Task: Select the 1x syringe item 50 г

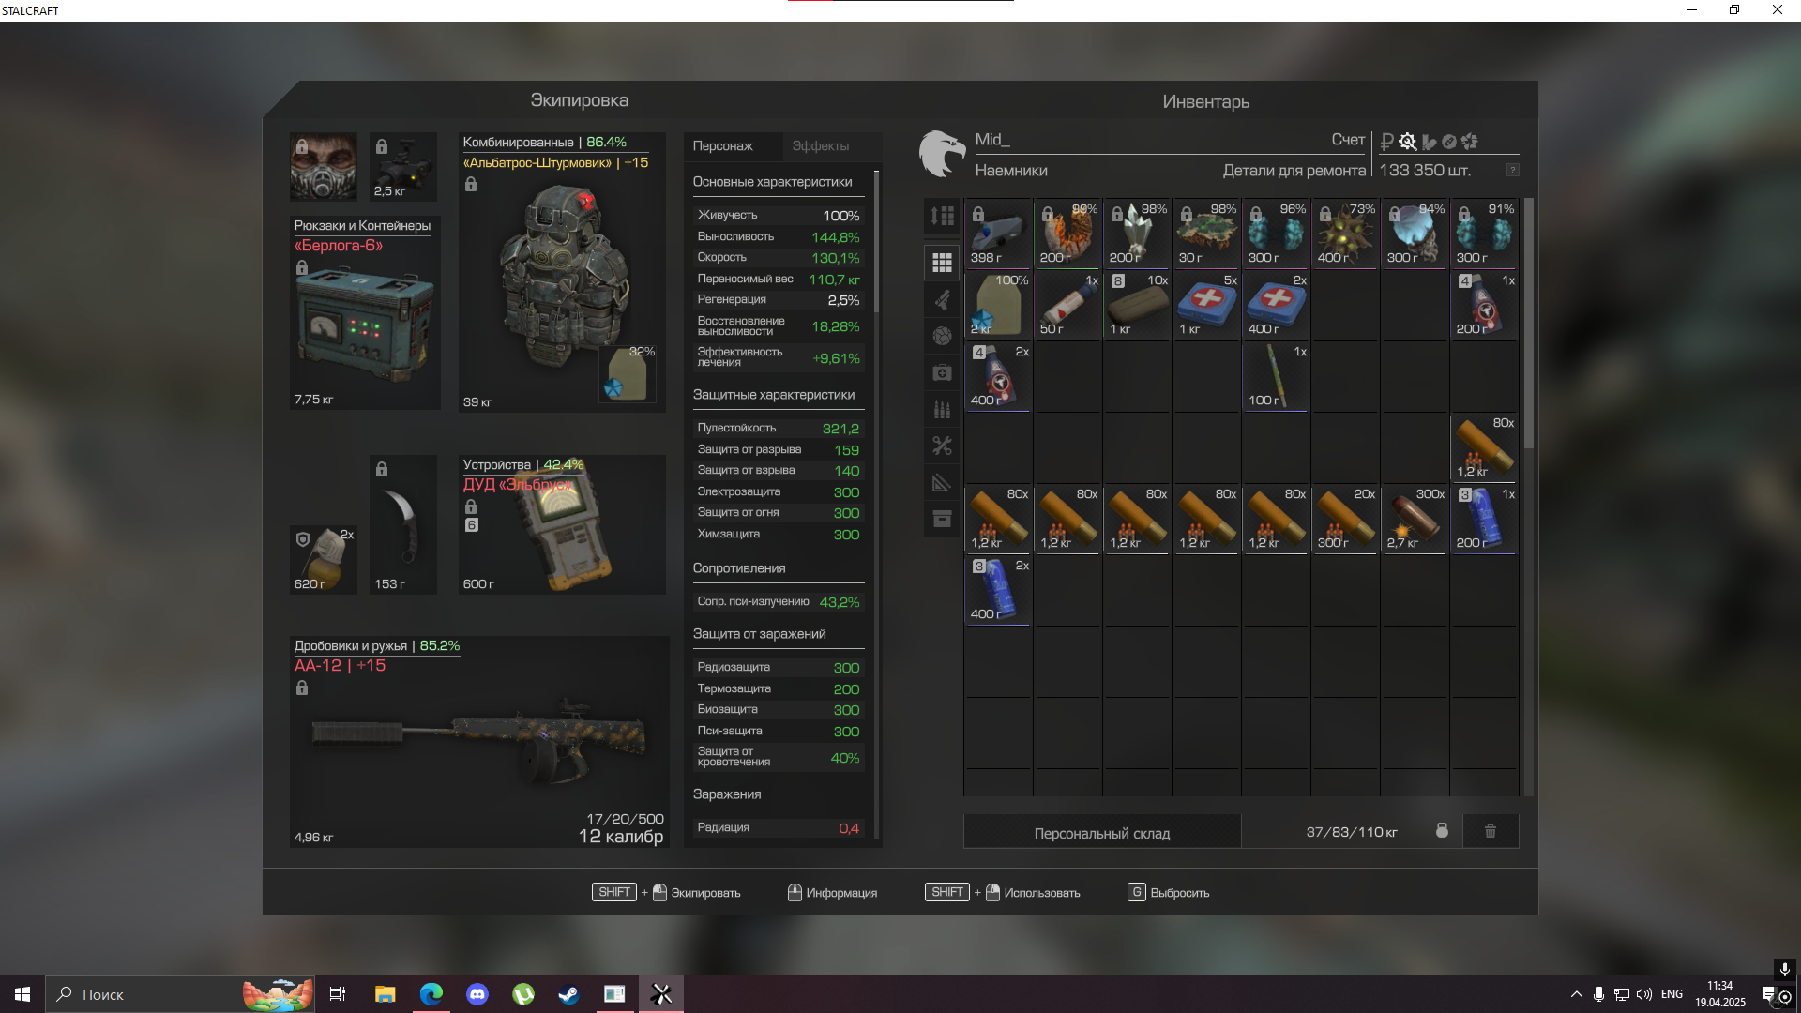Action: tap(1067, 305)
